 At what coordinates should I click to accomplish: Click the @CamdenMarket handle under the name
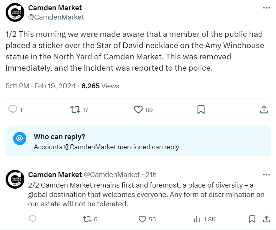tap(56, 17)
